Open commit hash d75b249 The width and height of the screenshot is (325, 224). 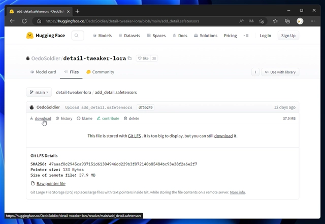[146, 107]
